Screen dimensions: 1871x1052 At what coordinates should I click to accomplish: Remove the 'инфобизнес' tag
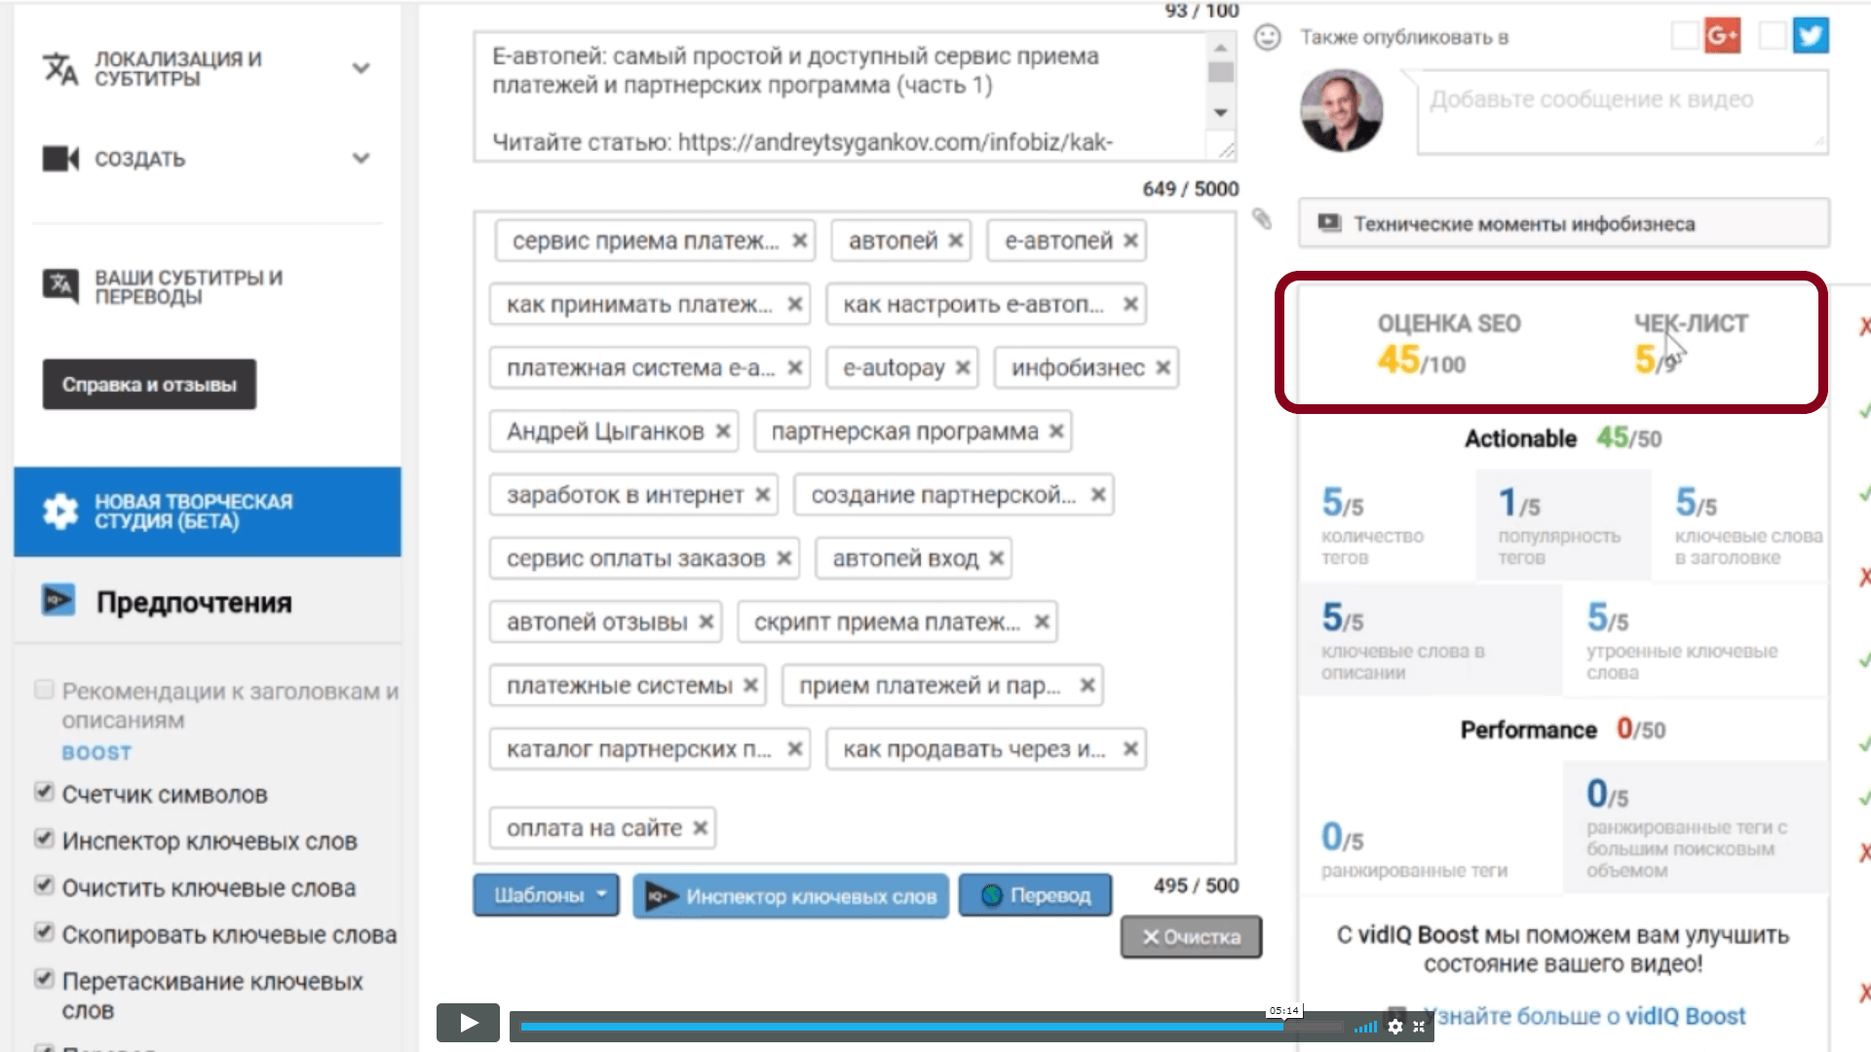point(1163,367)
